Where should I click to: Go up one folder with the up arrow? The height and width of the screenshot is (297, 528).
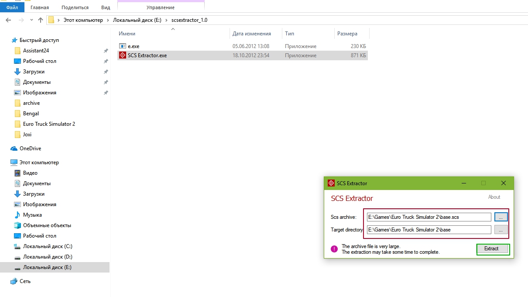(41, 20)
